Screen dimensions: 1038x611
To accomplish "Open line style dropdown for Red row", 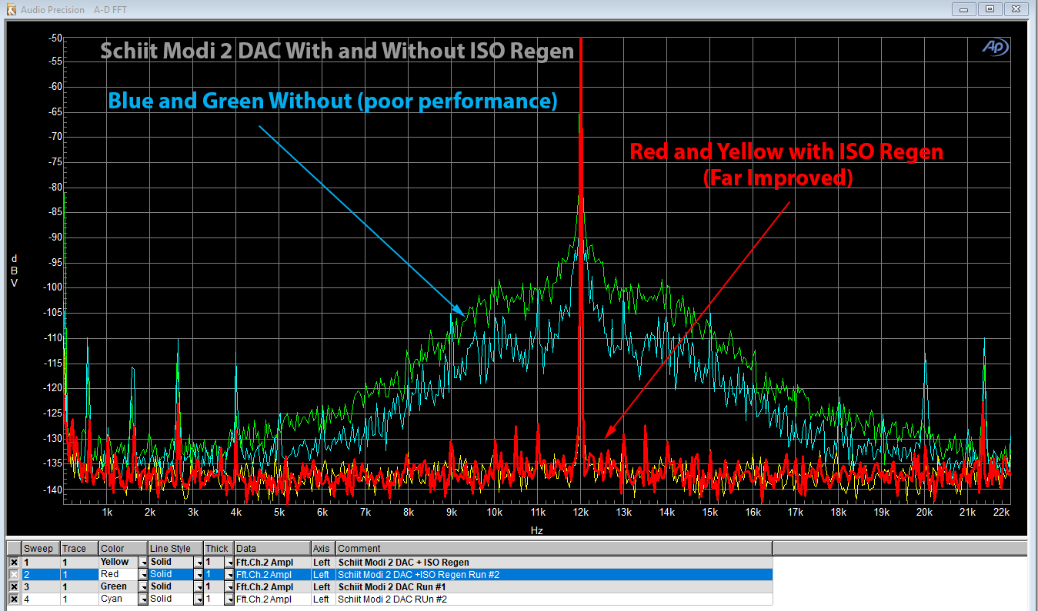I will click(199, 575).
